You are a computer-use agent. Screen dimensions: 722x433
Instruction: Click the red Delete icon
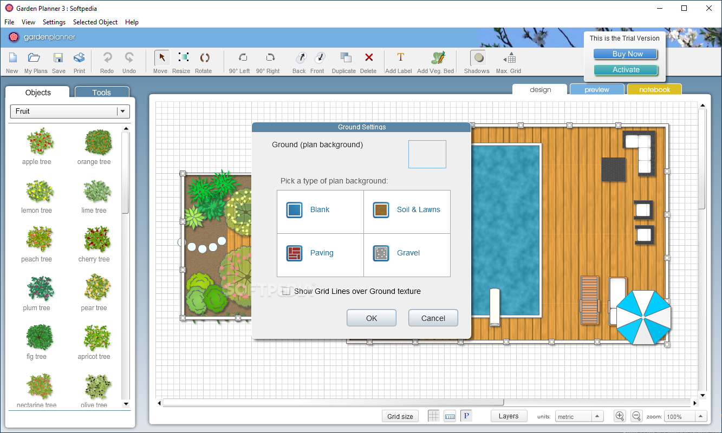coord(369,57)
